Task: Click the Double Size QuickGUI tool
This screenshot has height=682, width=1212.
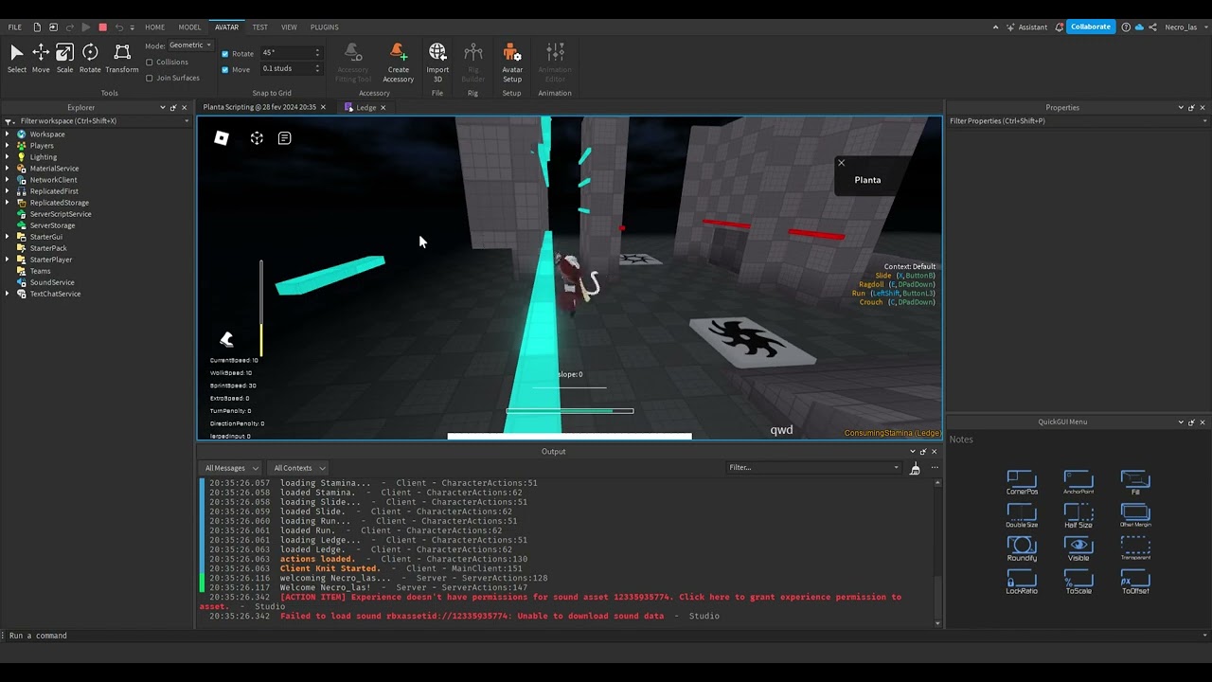Action: click(1022, 515)
